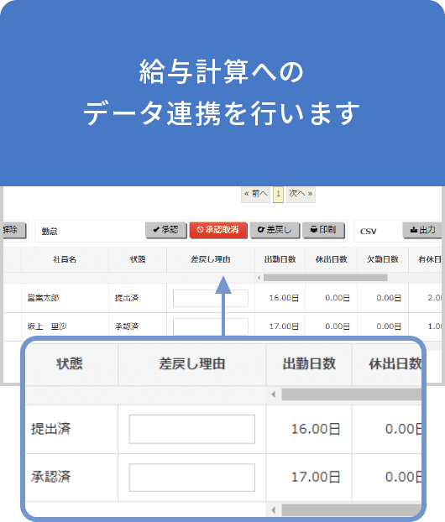Click 差戻し理由 input for 坂上 里沙
Screen dimensions: 445x522
point(211,326)
